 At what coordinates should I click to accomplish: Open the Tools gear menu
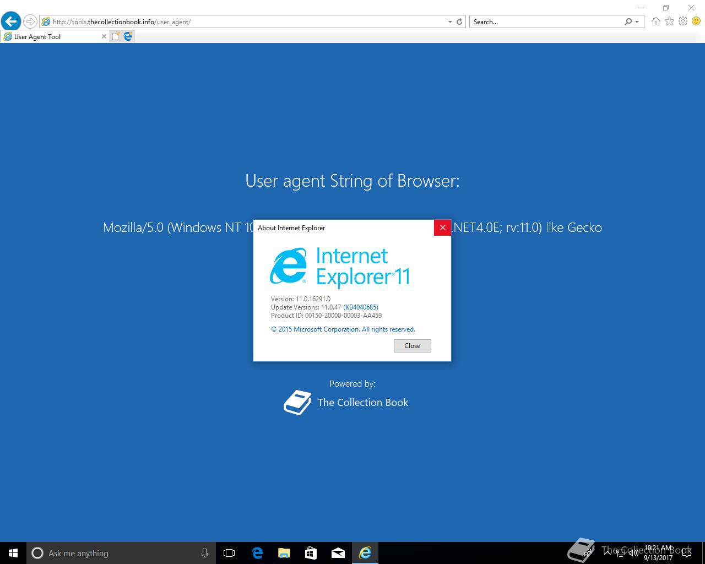pyautogui.click(x=683, y=21)
